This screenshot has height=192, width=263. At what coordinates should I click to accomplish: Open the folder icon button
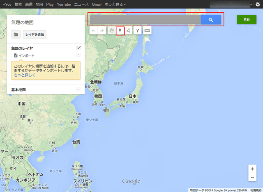(x=16, y=34)
